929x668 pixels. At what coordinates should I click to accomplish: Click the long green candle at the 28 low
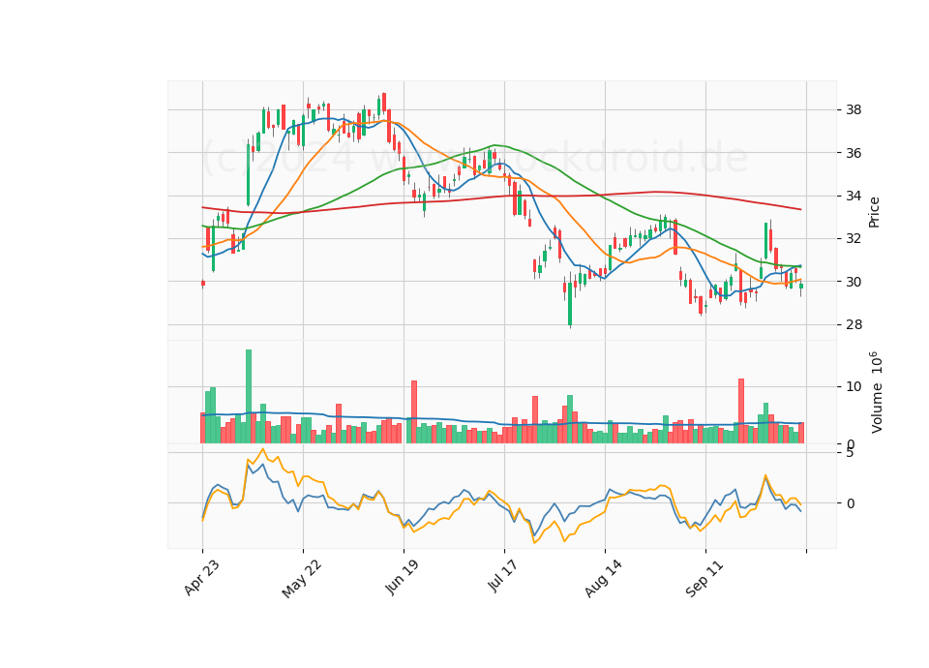point(570,303)
